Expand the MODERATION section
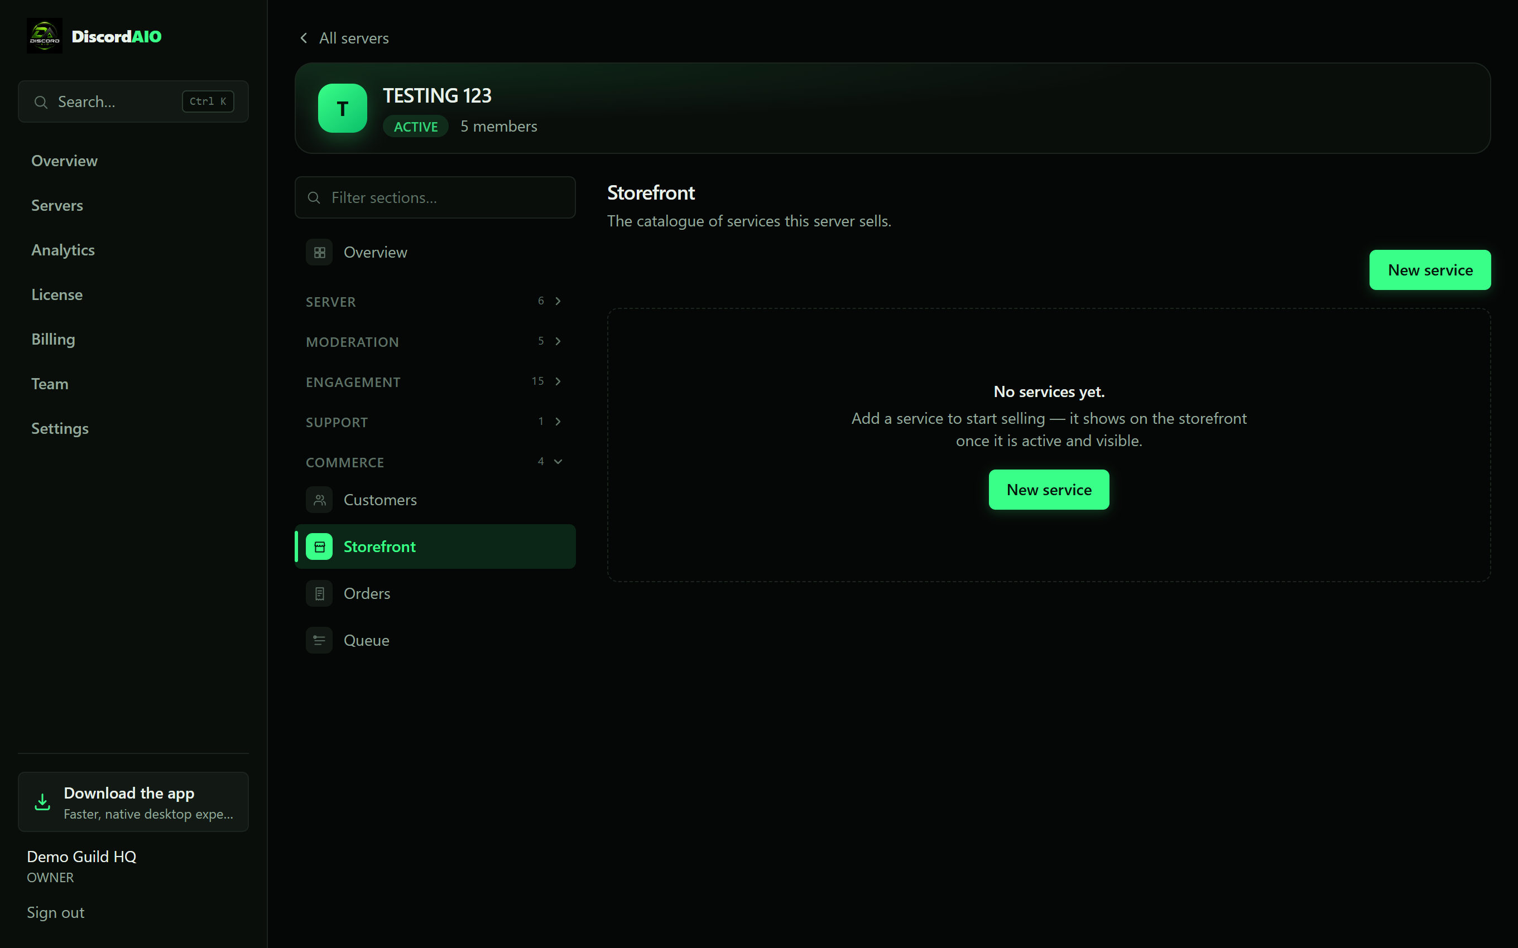Viewport: 1518px width, 948px height. click(x=435, y=342)
